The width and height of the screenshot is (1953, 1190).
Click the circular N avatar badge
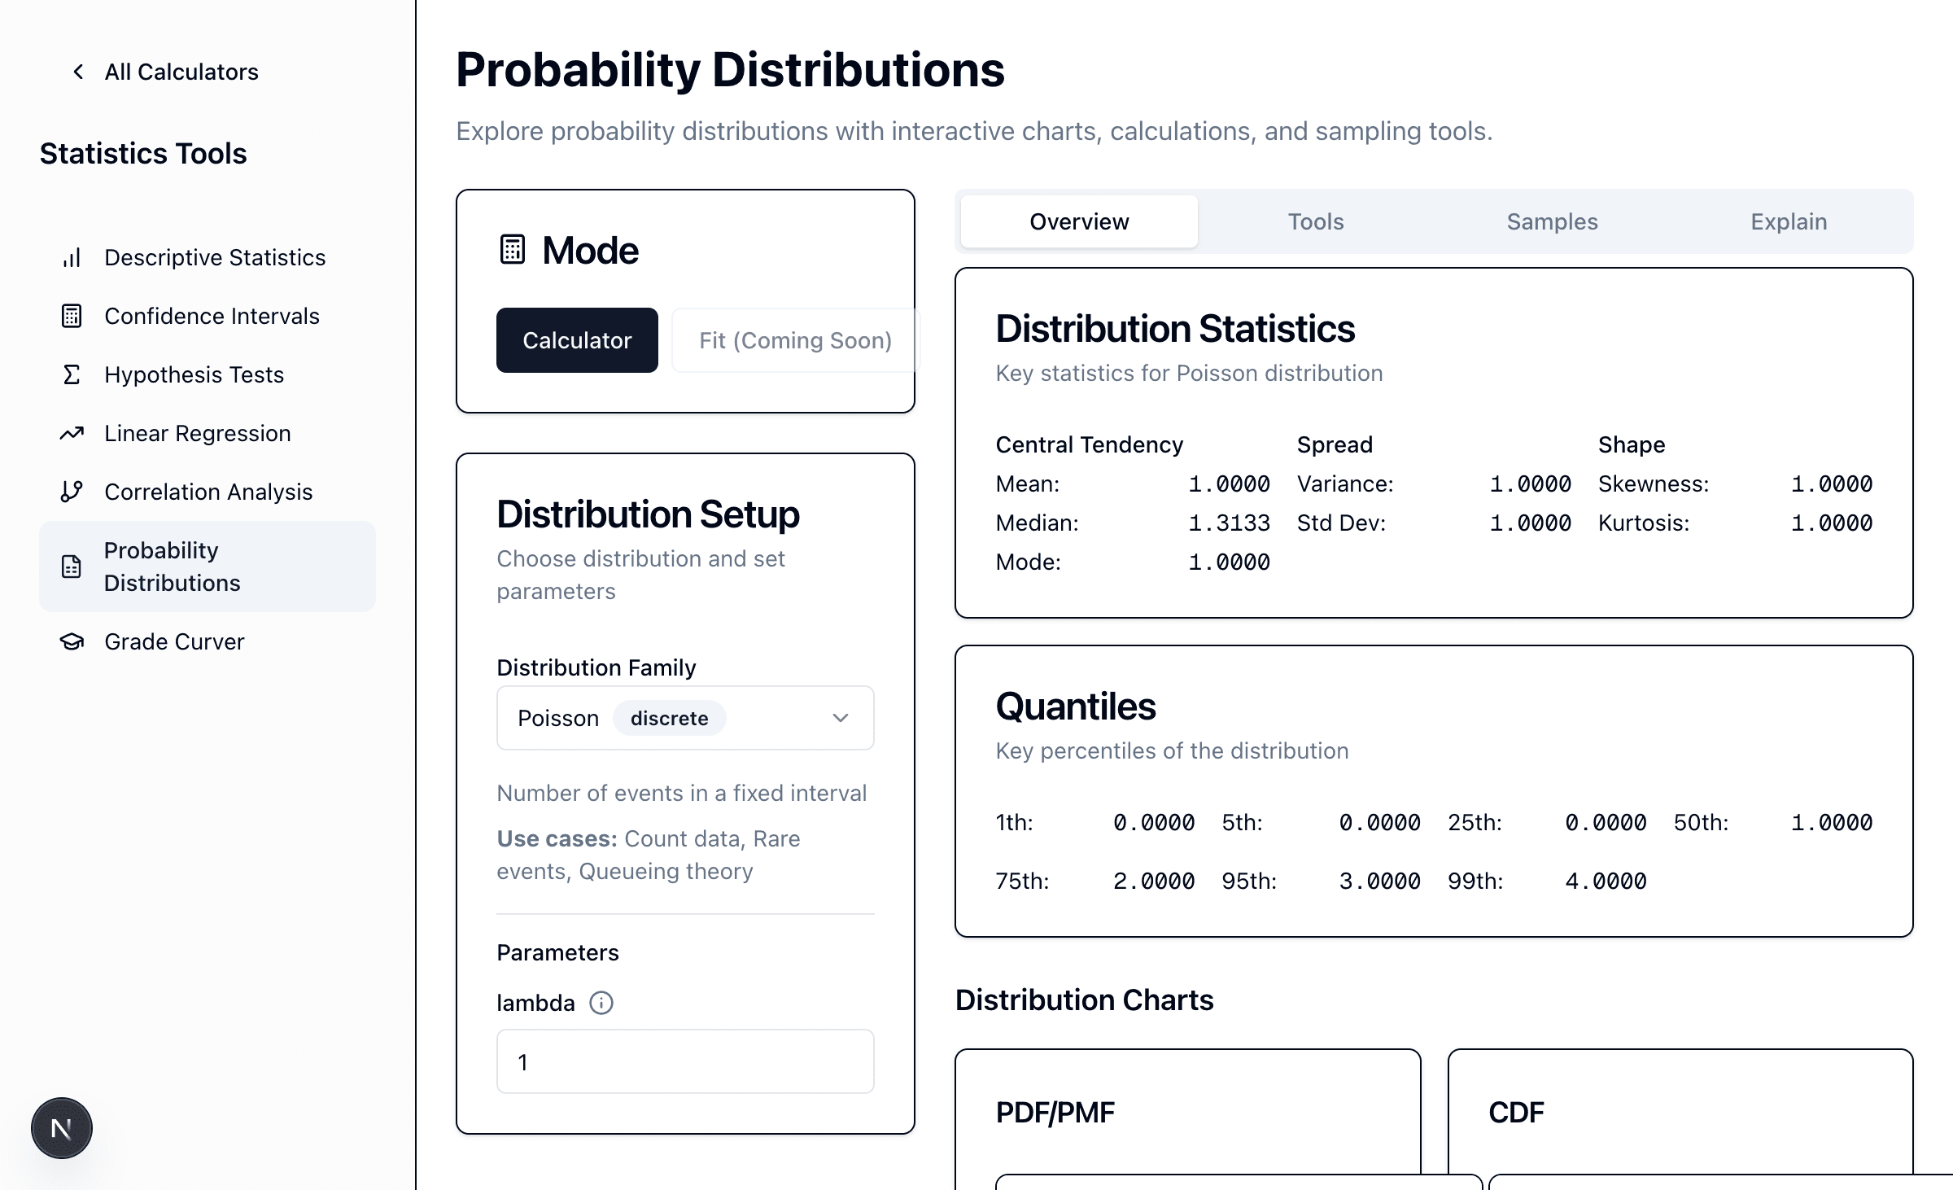click(x=61, y=1127)
